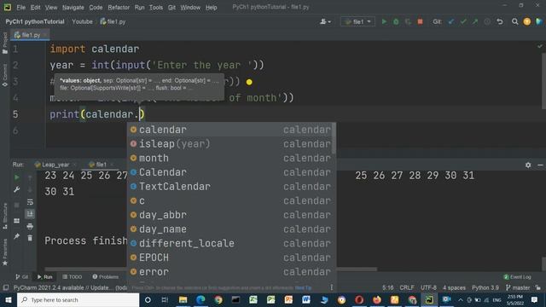Push commits with the Git arrow icon
Screen dimensions: 546x307
[475, 21]
